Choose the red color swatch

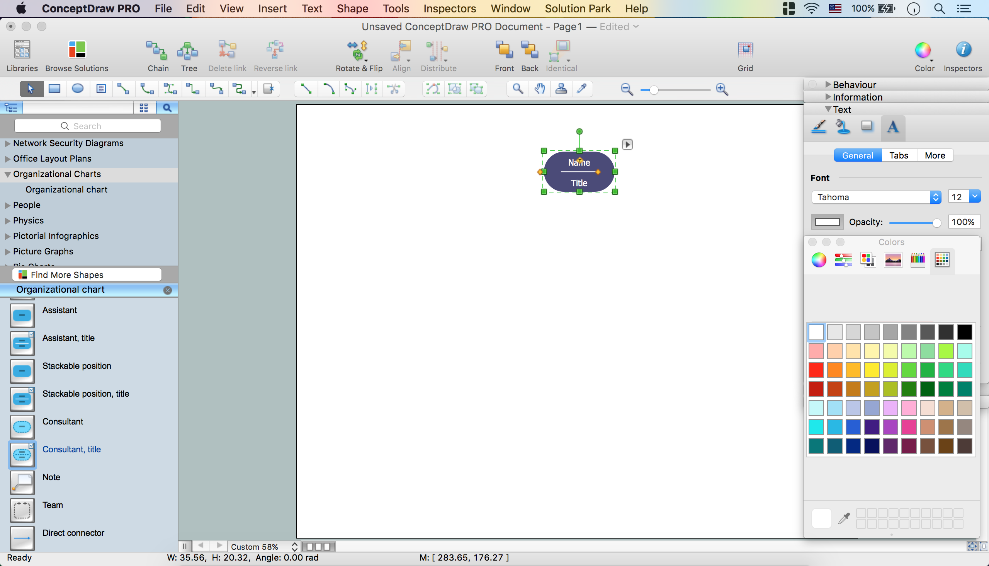pyautogui.click(x=816, y=370)
